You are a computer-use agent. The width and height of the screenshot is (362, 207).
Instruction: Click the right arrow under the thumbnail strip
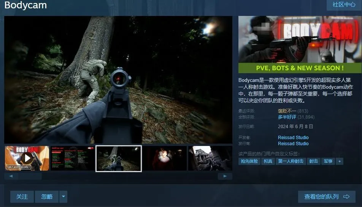225,176
